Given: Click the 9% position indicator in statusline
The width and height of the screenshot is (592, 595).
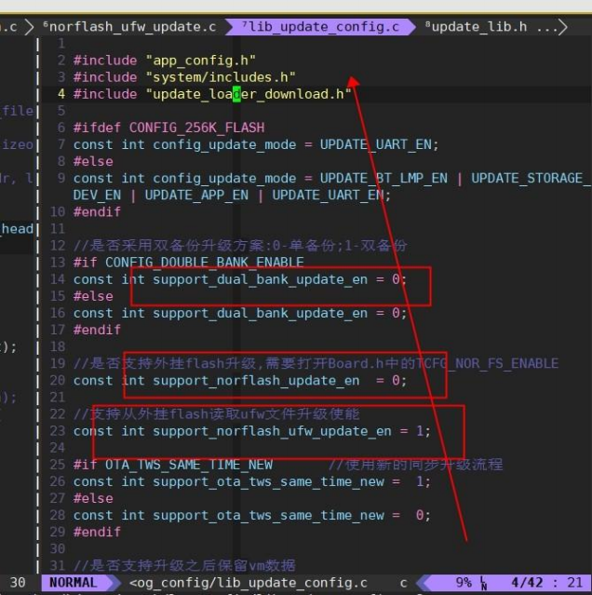Looking at the screenshot, I should click(464, 583).
